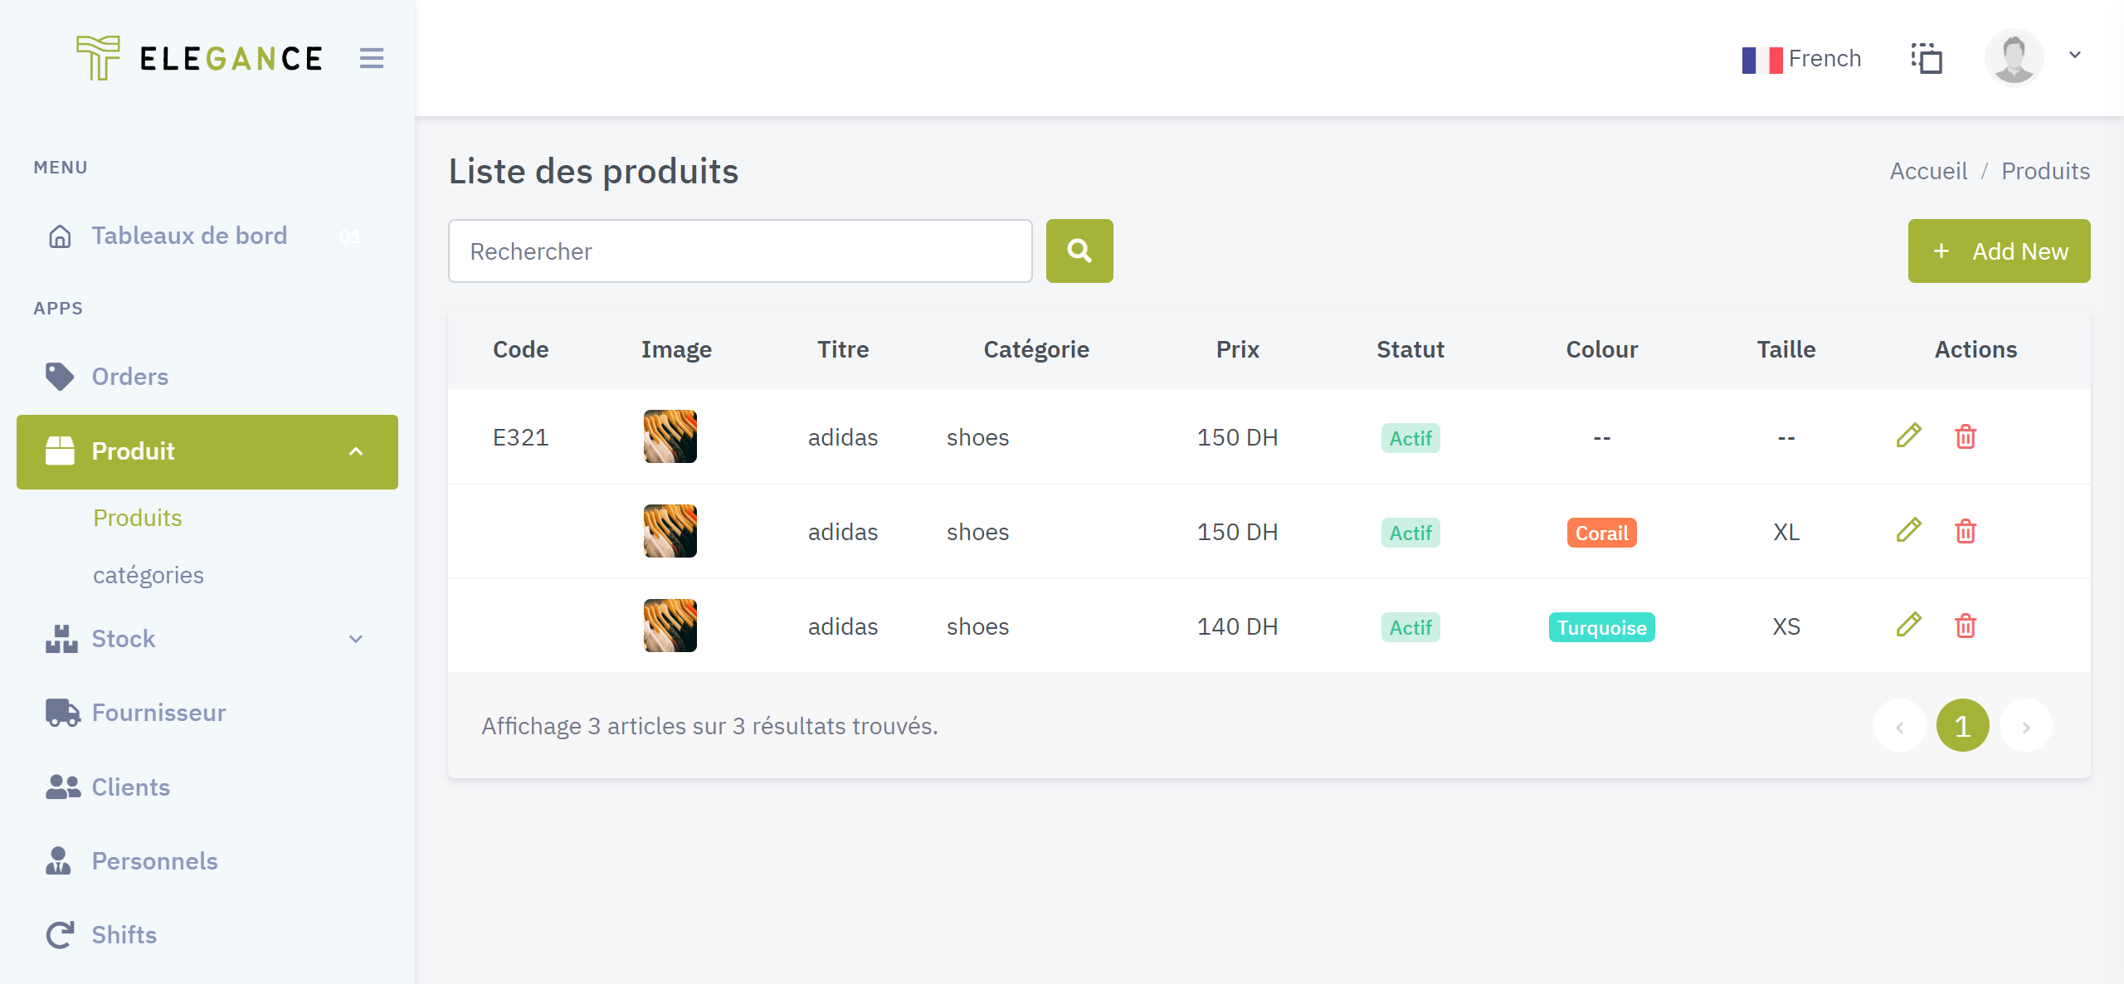
Task: Click the Elegance logo
Action: click(x=199, y=58)
